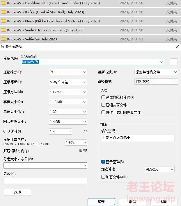
Task: Uncheck 显示密码(S) checkbox
Action: pyautogui.click(x=103, y=162)
